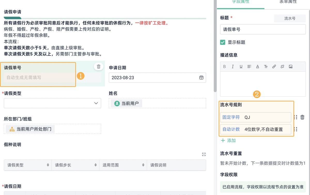Apply italic formatting in description toolbar

(x=233, y=66)
